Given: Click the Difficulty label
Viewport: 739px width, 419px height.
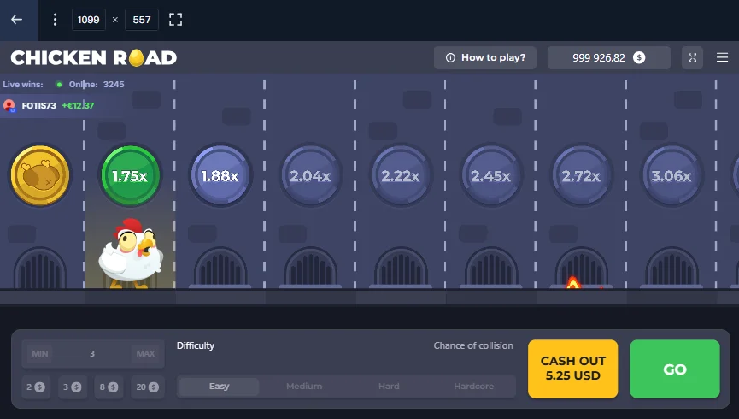Looking at the screenshot, I should 196,345.
